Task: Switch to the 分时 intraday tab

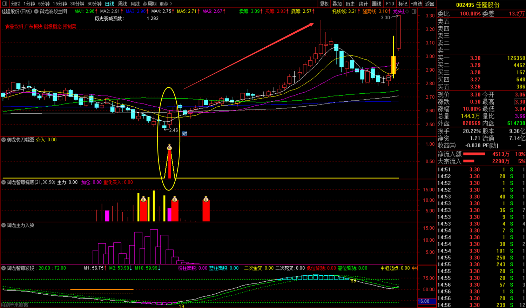Action: tap(15, 4)
